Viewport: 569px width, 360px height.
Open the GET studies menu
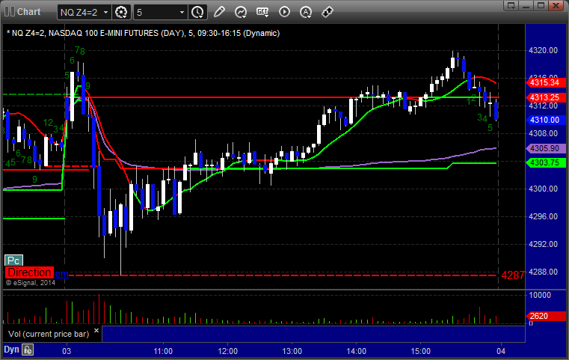click(x=262, y=12)
